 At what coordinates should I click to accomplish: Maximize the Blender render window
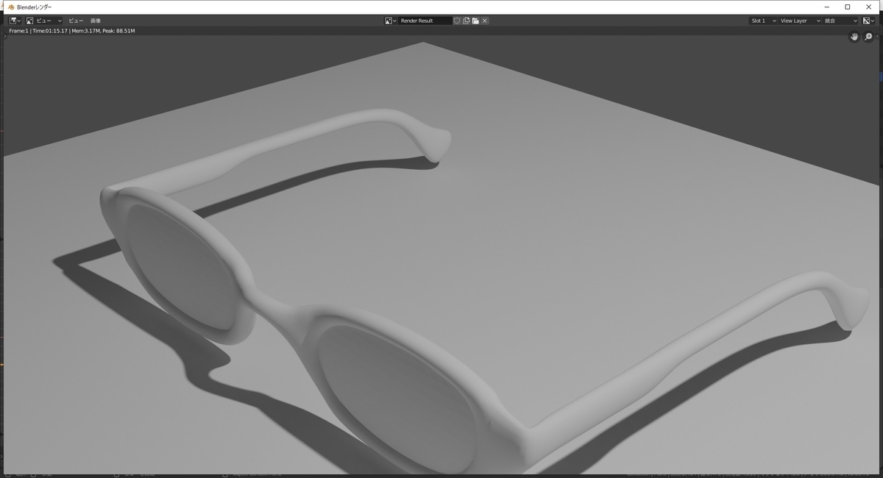847,7
